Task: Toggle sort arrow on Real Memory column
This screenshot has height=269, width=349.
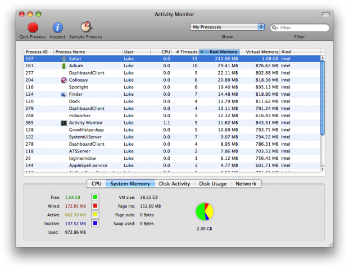Action: pyautogui.click(x=202, y=52)
